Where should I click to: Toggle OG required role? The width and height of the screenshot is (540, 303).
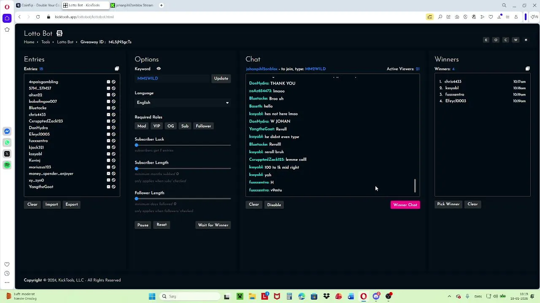click(x=170, y=126)
